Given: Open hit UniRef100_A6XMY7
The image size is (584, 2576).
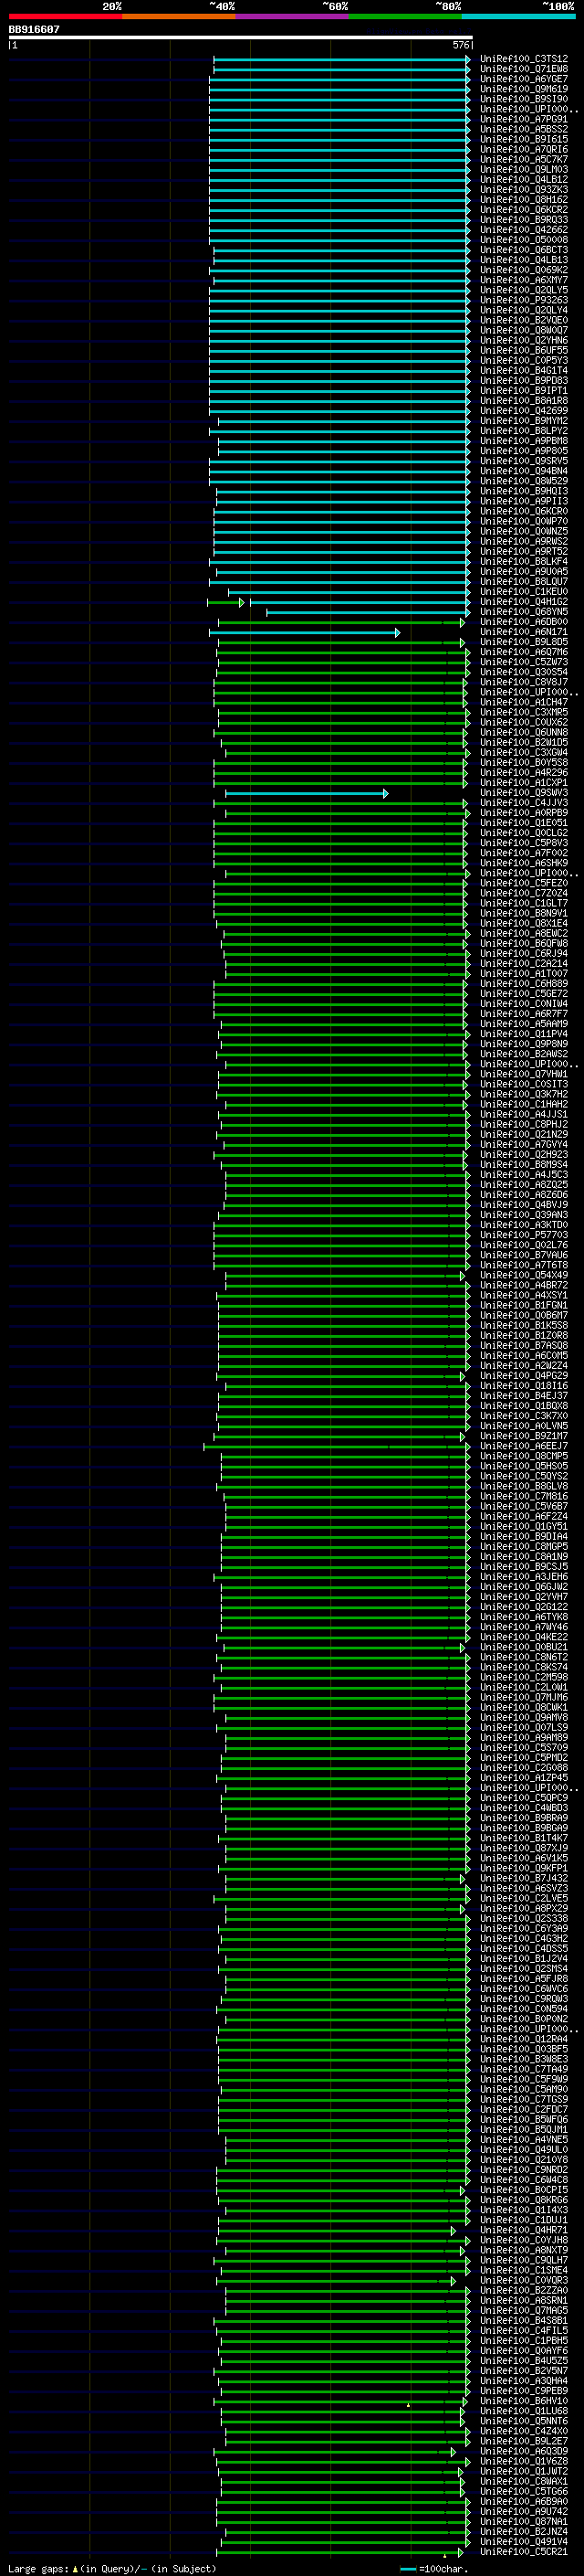Looking at the screenshot, I should coord(523,280).
